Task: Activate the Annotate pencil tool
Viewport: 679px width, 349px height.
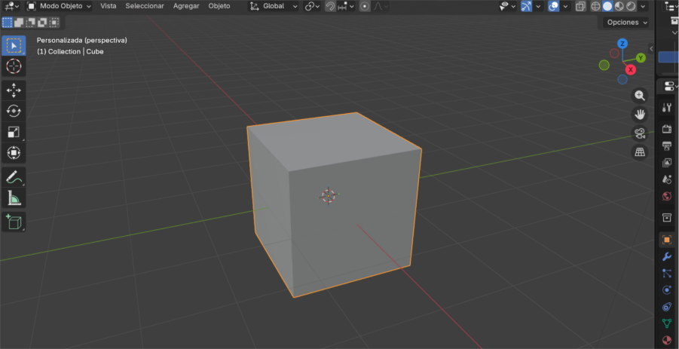Action: tap(14, 177)
